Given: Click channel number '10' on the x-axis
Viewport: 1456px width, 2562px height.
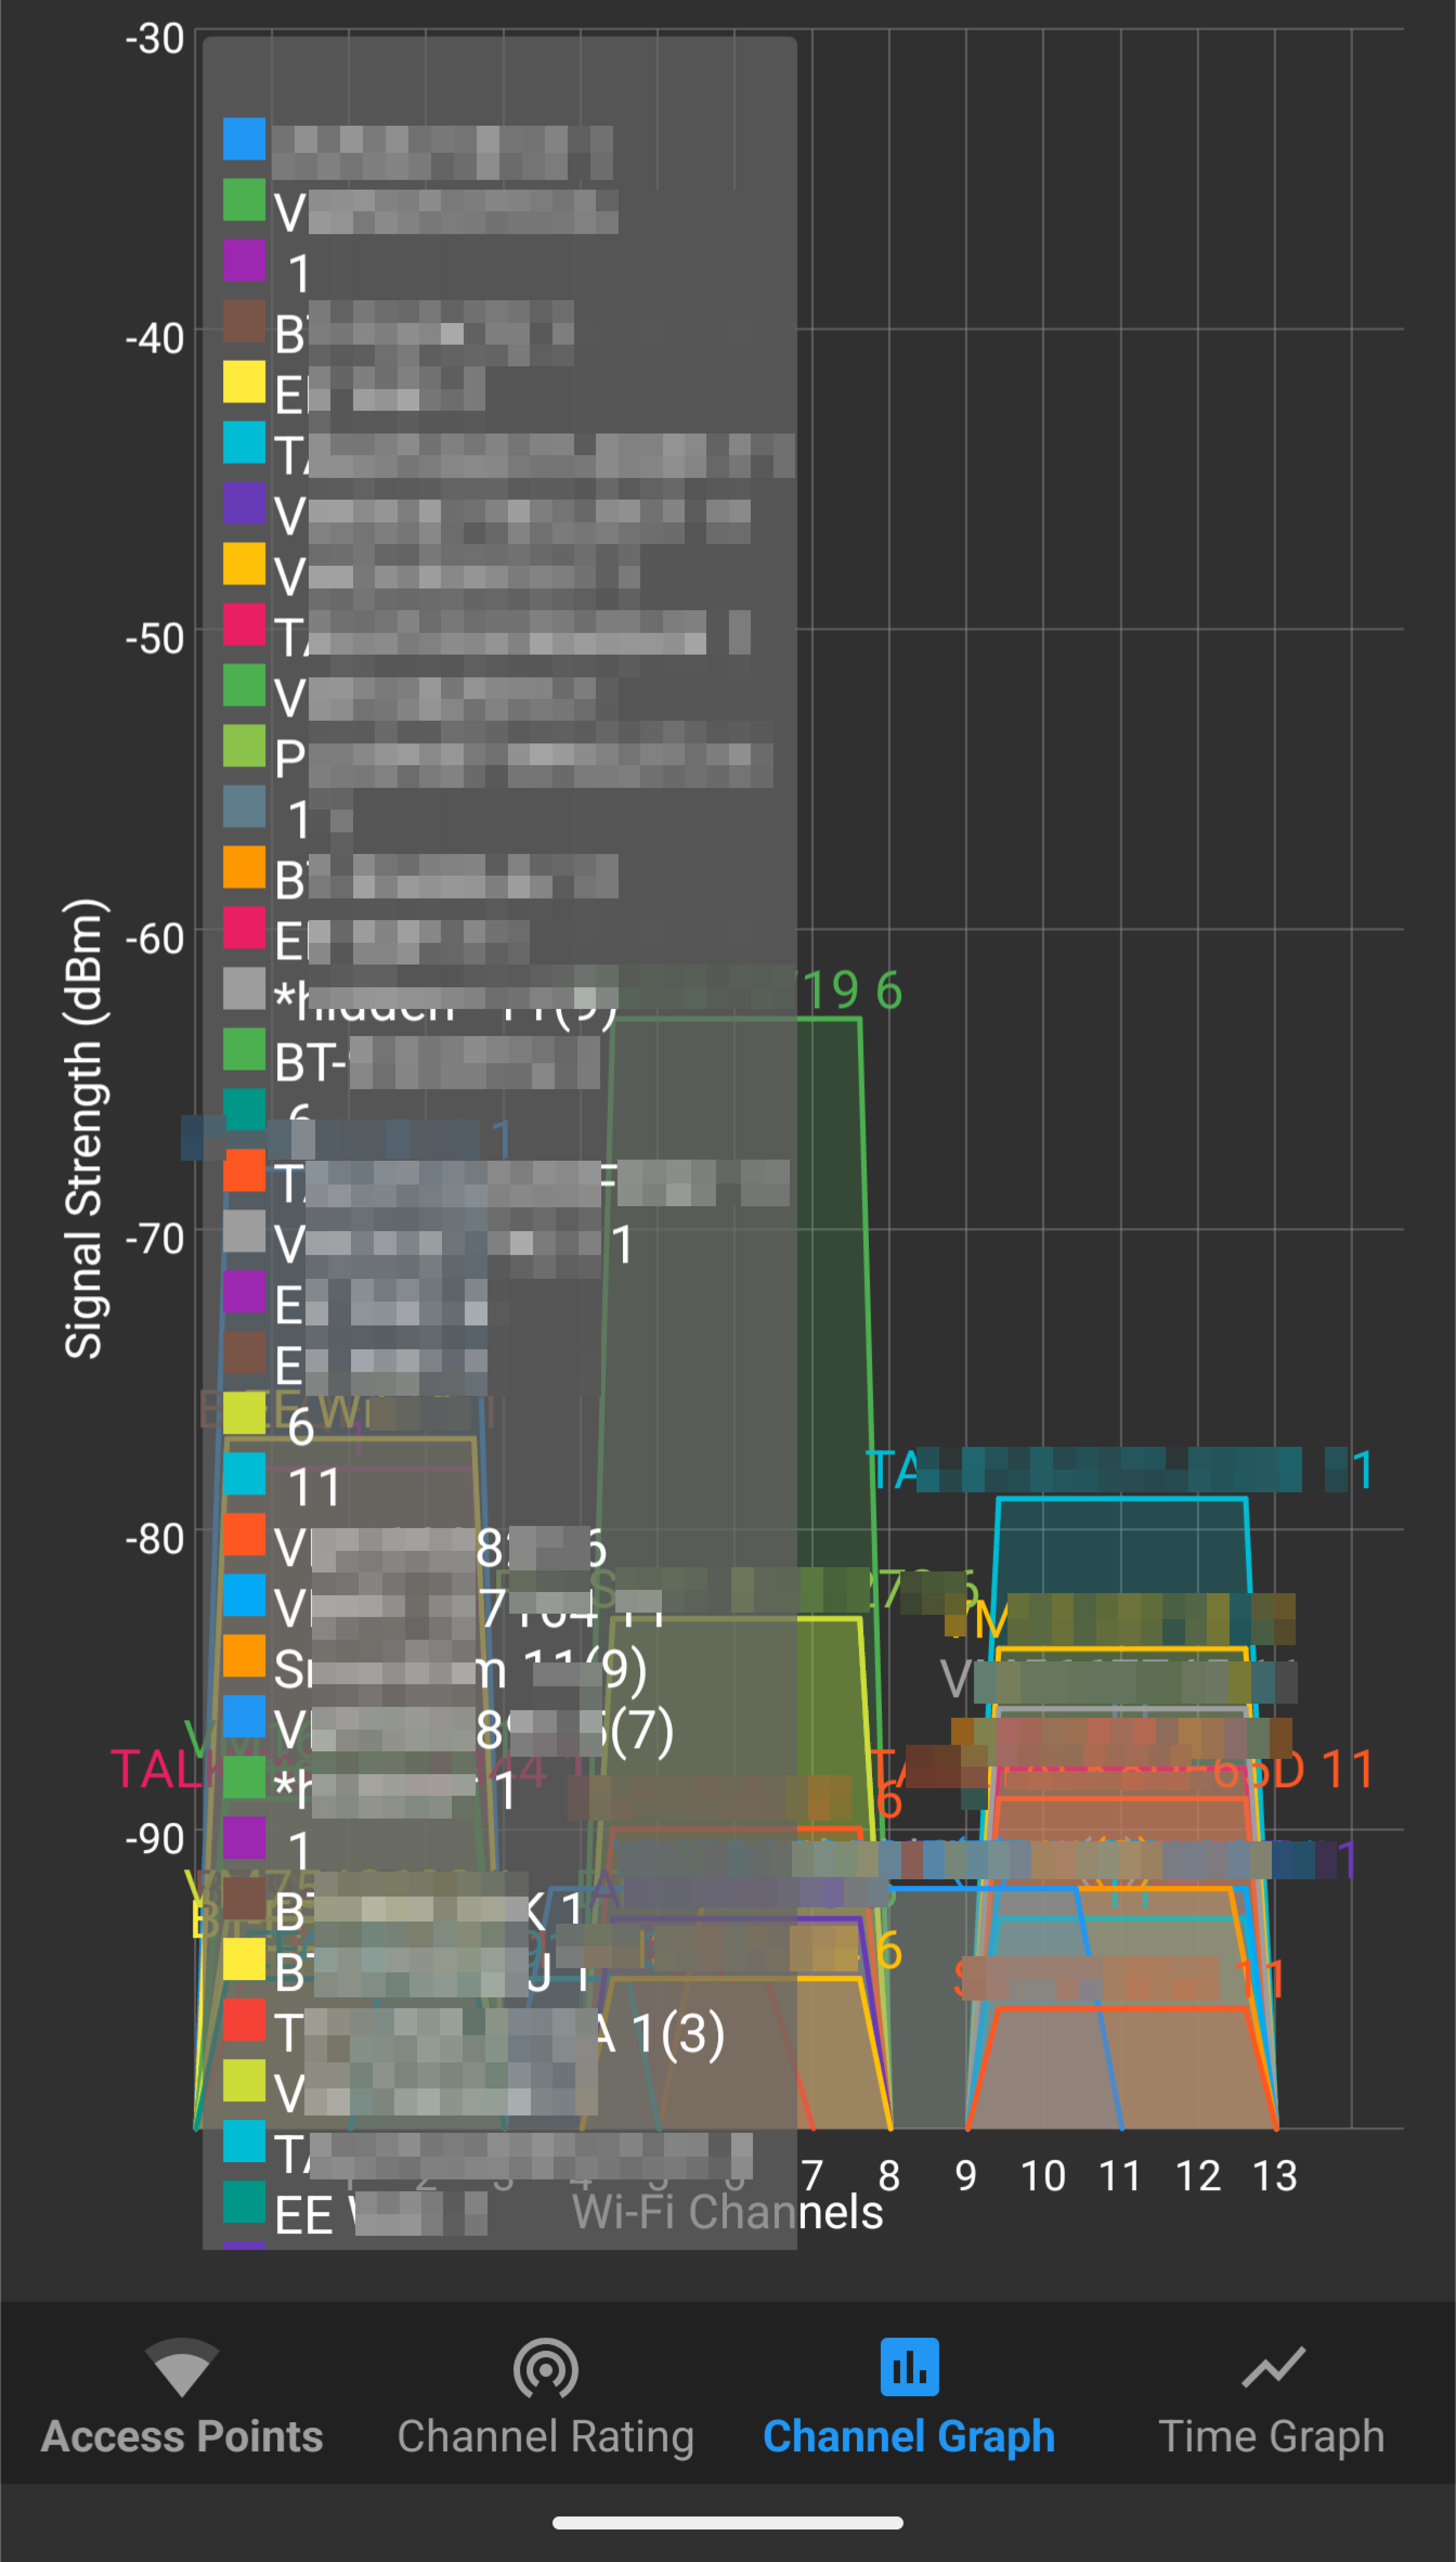Looking at the screenshot, I should tap(1043, 2176).
